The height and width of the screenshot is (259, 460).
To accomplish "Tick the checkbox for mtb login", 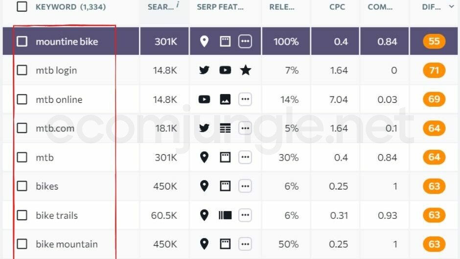I will [22, 70].
